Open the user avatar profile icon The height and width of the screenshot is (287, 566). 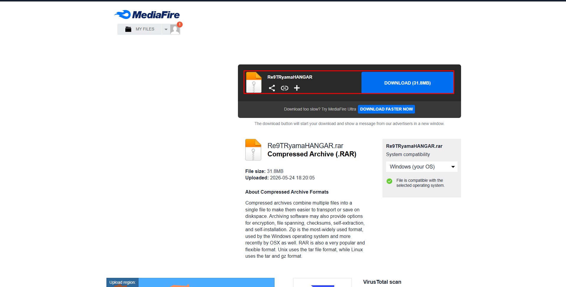(175, 30)
